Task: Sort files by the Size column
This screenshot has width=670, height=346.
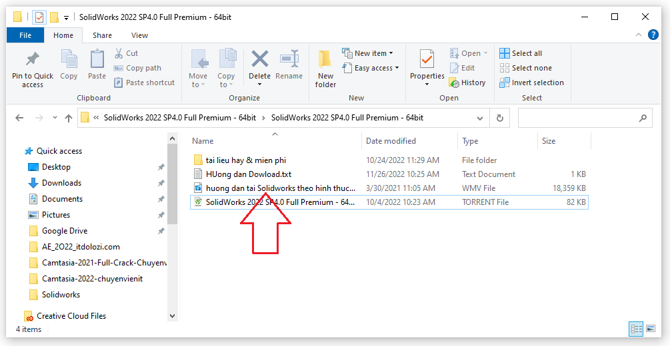Action: (549, 141)
